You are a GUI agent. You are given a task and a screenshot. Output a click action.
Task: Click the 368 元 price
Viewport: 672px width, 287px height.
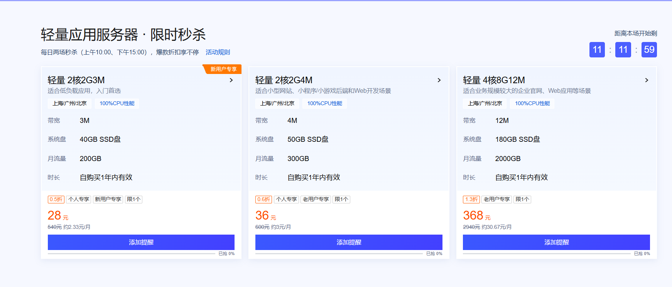(477, 215)
